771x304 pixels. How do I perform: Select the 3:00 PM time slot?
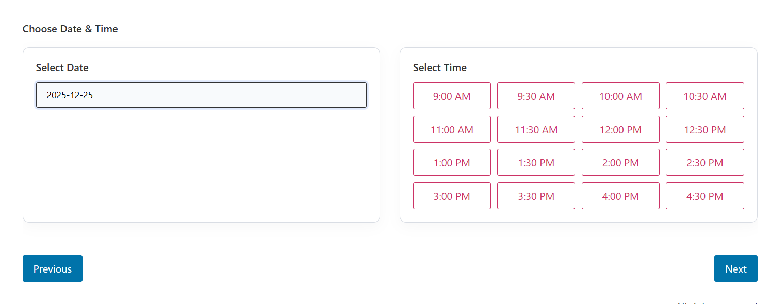click(452, 196)
